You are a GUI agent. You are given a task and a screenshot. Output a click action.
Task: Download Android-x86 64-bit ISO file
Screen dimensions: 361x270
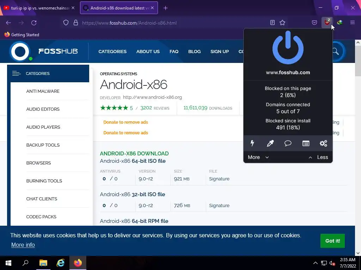[x=133, y=161]
